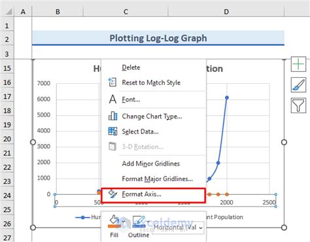310x242 pixels.
Task: Open the Horizontal (Val chart element dropdown
Action: tap(178, 228)
